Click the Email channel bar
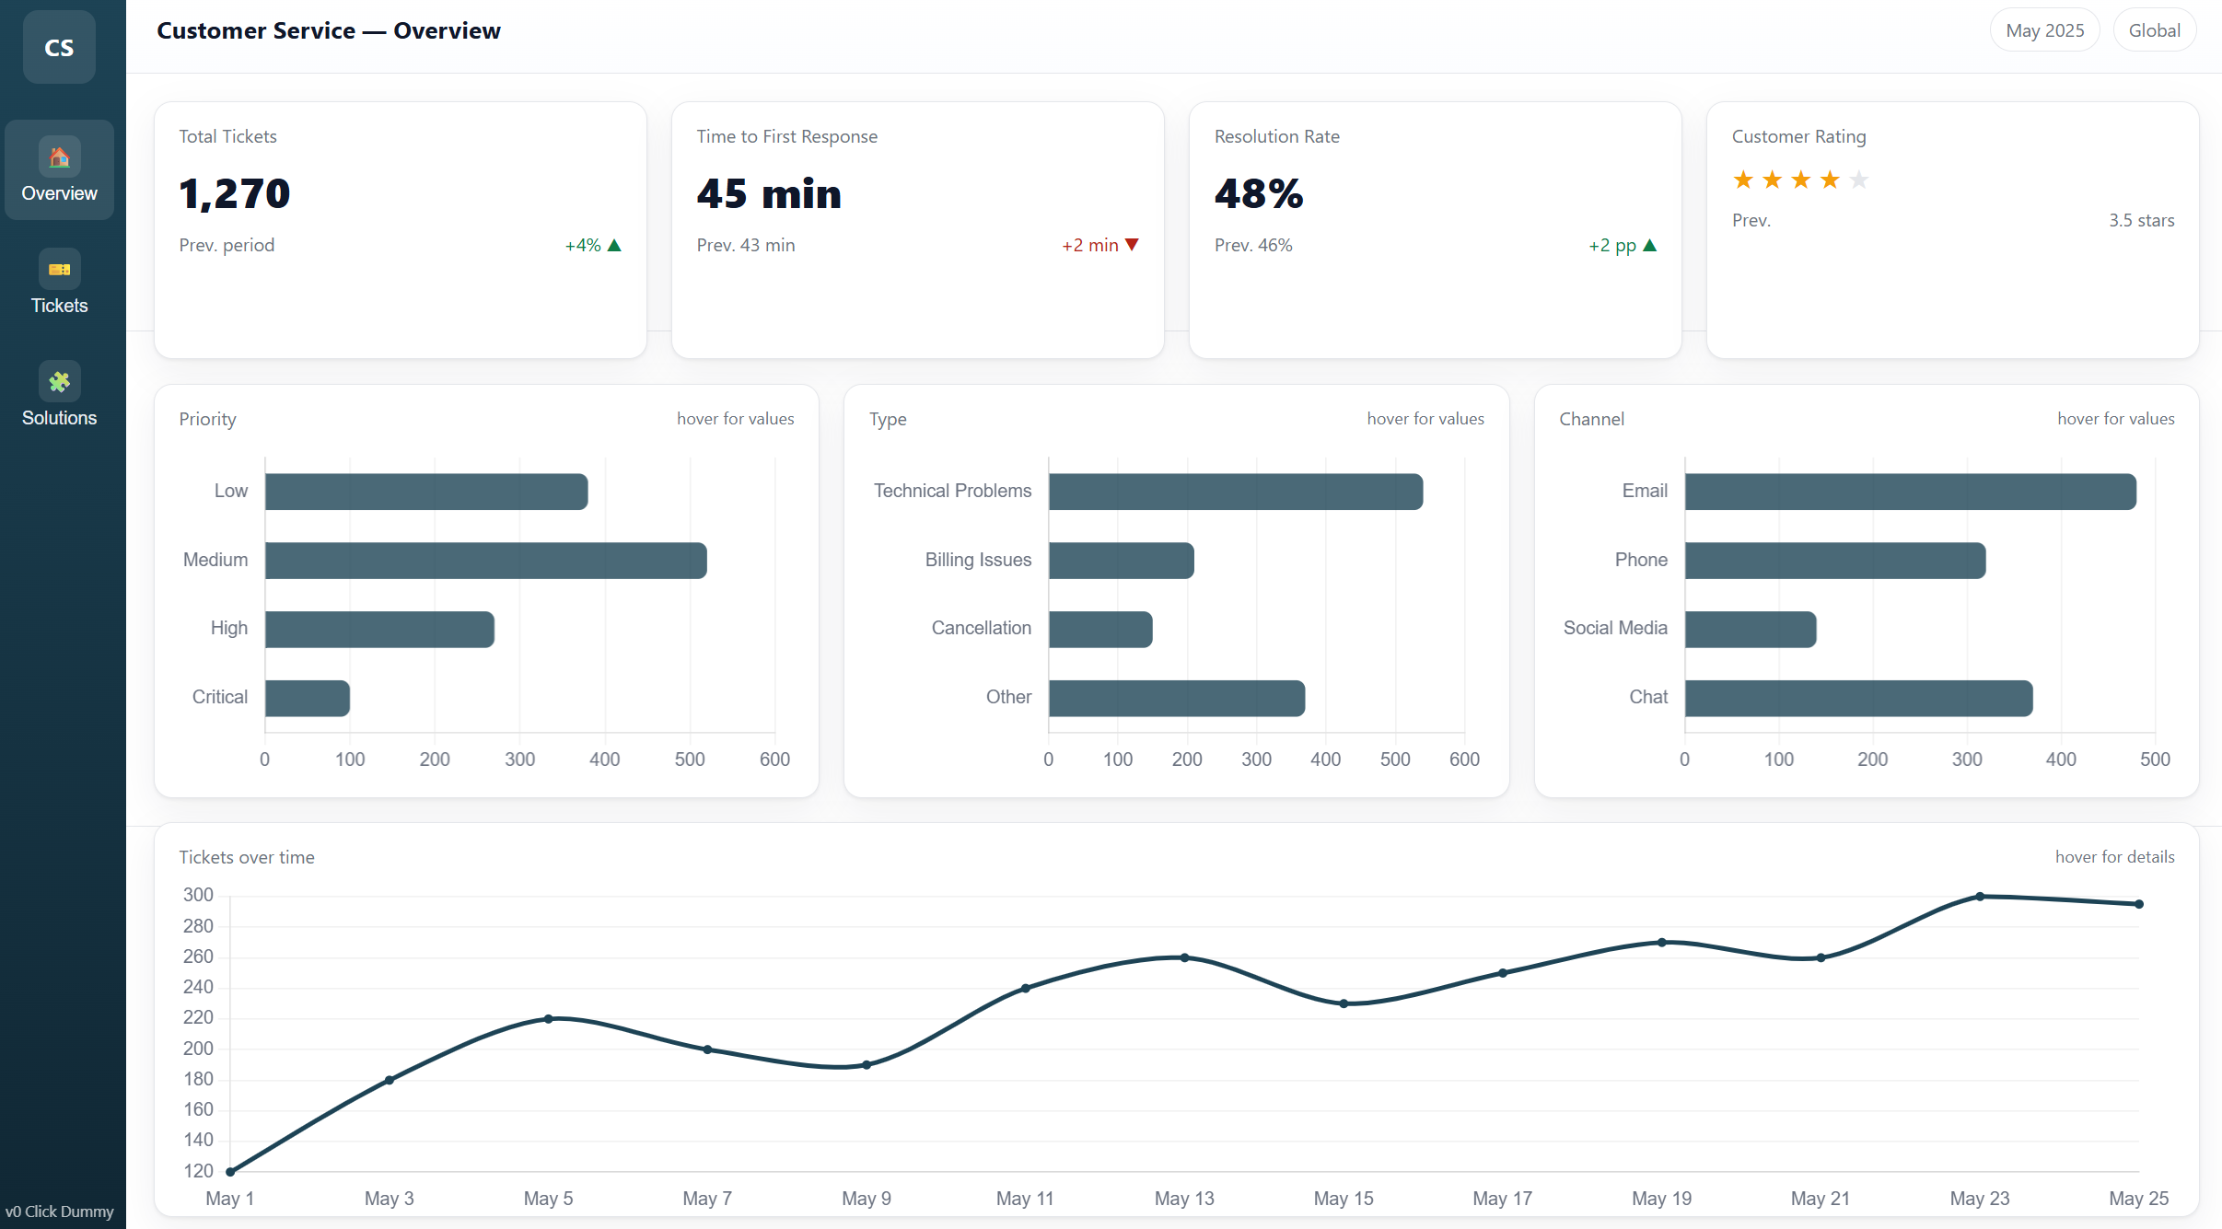The image size is (2222, 1229). click(1910, 492)
